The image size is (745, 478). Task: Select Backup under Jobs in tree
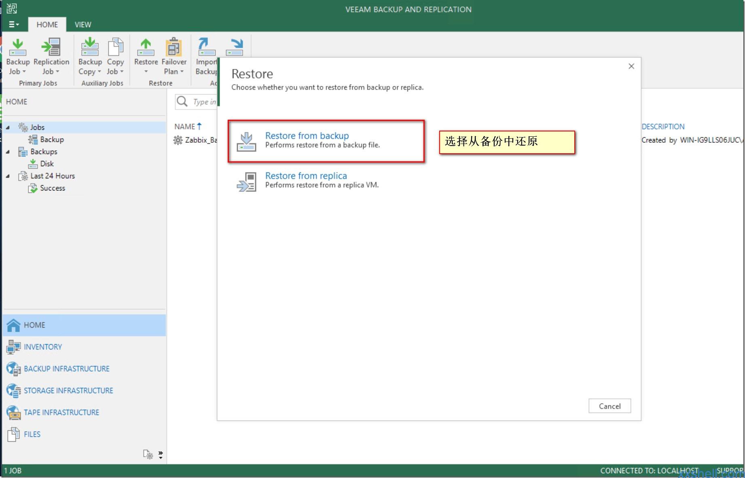tap(52, 140)
